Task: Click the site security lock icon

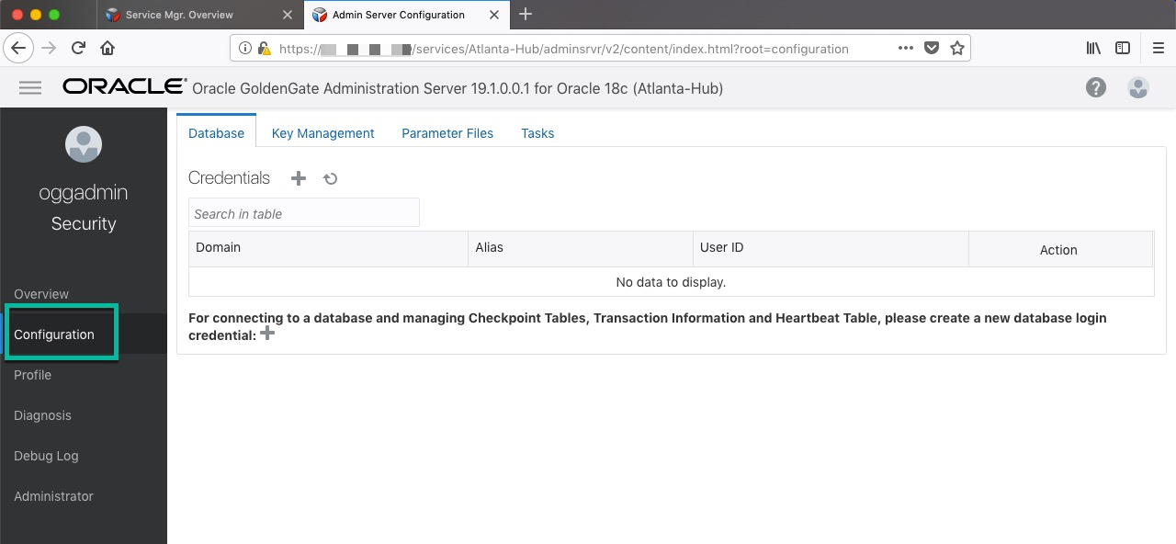Action: pos(263,48)
